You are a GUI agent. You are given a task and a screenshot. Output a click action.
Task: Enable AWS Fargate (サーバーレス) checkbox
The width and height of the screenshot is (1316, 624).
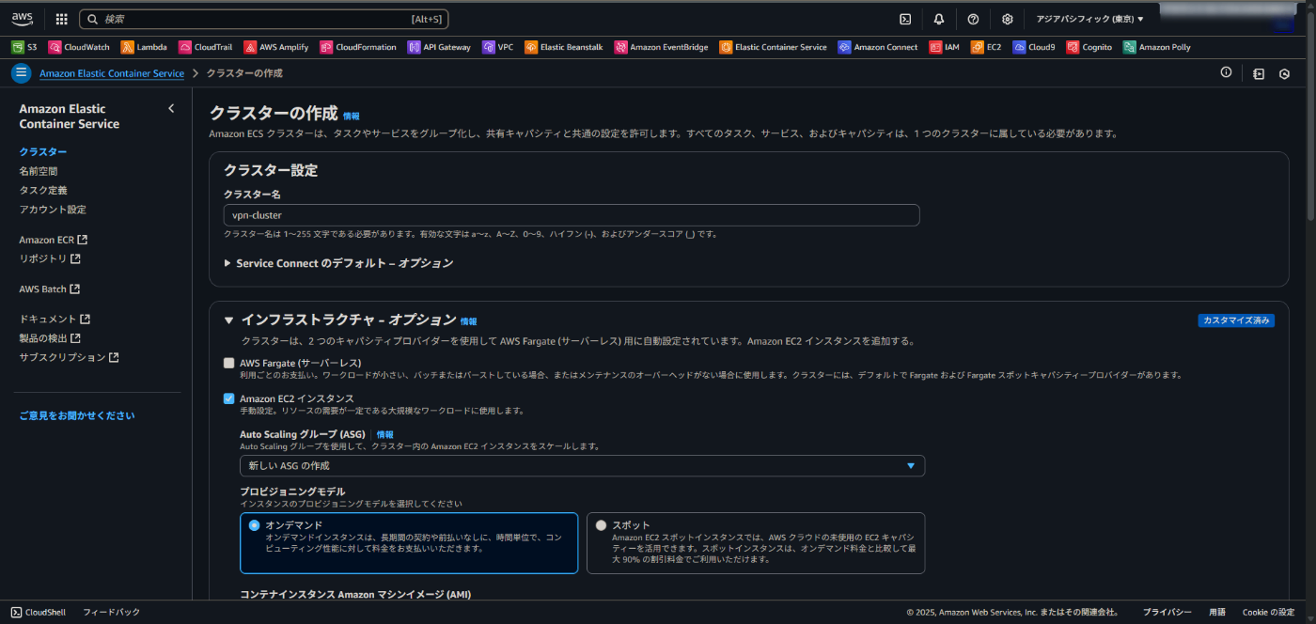(x=228, y=363)
